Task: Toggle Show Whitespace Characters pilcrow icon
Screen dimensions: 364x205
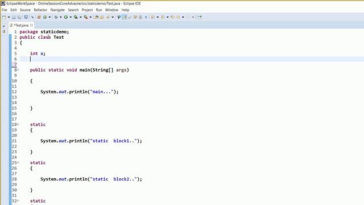Action: [x=146, y=17]
